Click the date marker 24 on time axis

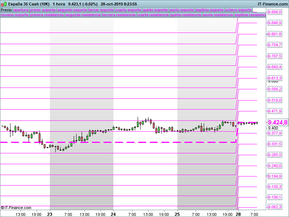(113, 214)
